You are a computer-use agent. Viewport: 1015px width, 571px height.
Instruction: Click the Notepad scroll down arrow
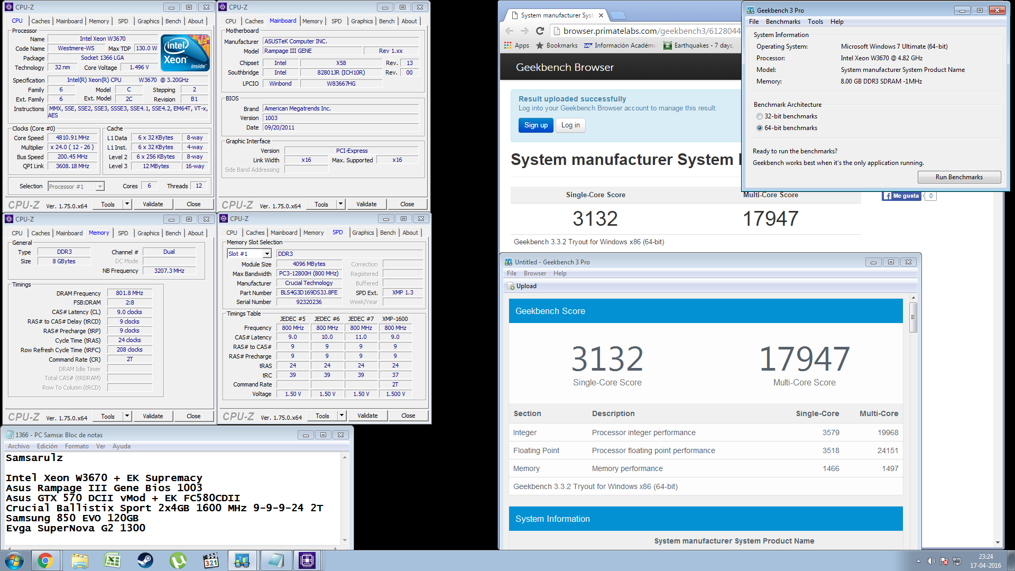[345, 540]
